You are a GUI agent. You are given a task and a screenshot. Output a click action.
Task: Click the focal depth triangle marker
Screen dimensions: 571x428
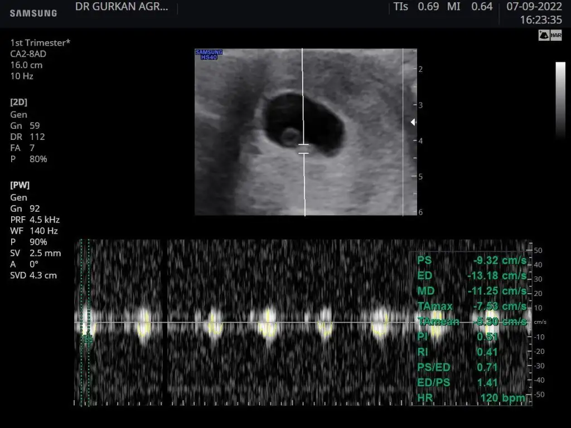pyautogui.click(x=413, y=122)
